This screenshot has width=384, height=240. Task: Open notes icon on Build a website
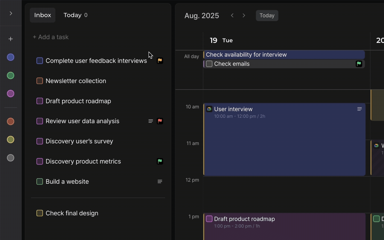160,181
